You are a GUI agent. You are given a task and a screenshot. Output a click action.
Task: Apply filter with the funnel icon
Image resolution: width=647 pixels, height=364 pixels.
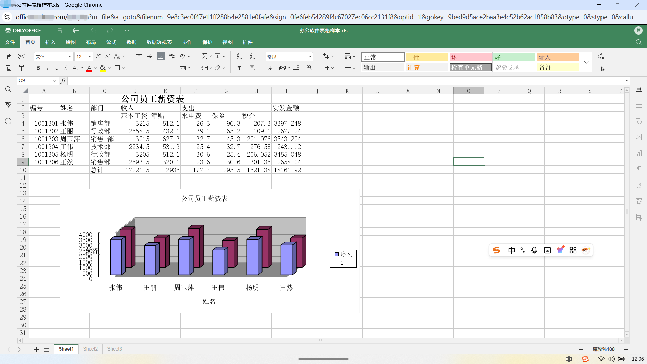click(x=239, y=68)
